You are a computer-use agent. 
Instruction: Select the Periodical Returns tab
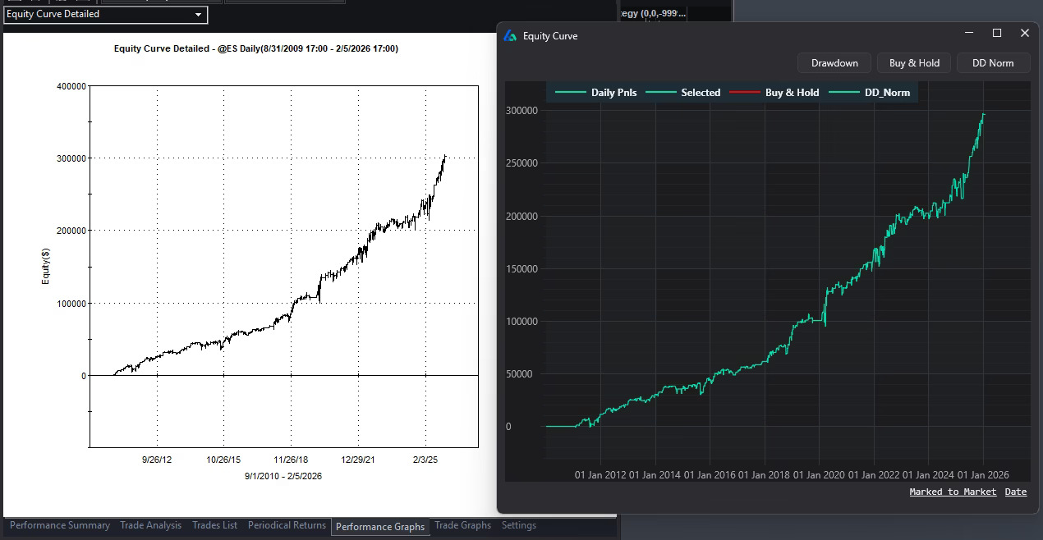click(x=287, y=525)
